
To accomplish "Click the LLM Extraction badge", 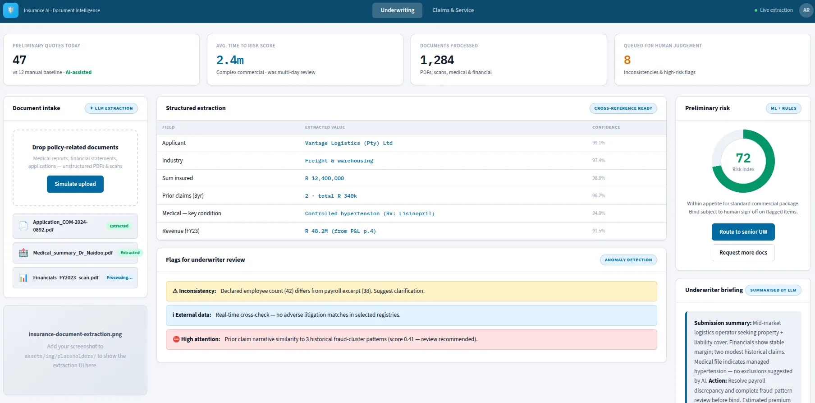I will point(111,108).
